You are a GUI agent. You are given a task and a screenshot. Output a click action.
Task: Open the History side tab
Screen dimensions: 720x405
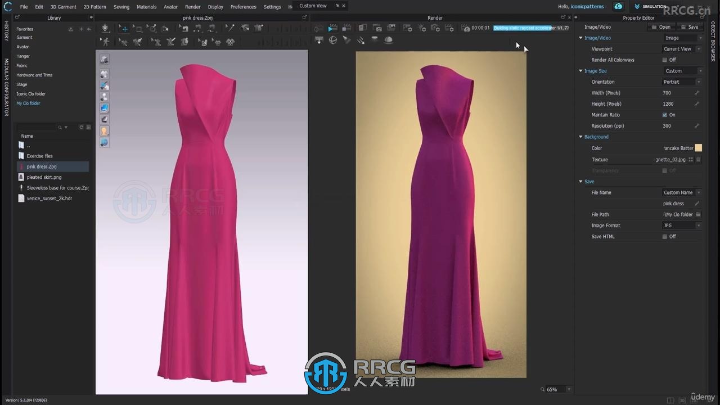click(x=6, y=31)
